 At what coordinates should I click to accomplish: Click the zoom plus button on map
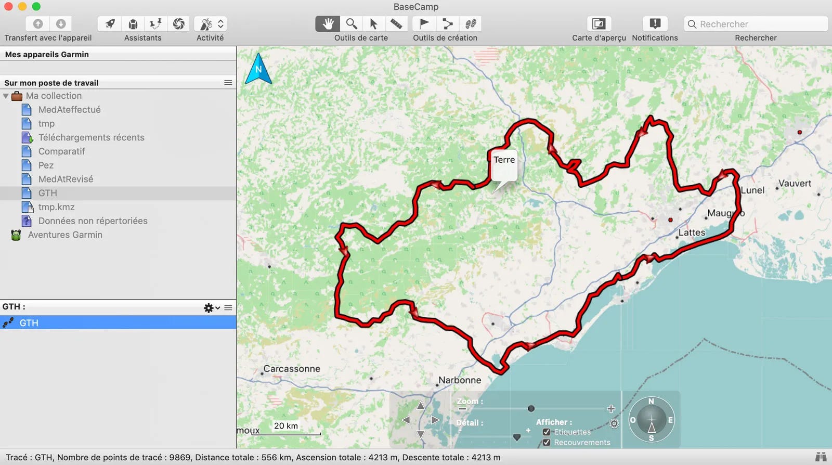611,409
